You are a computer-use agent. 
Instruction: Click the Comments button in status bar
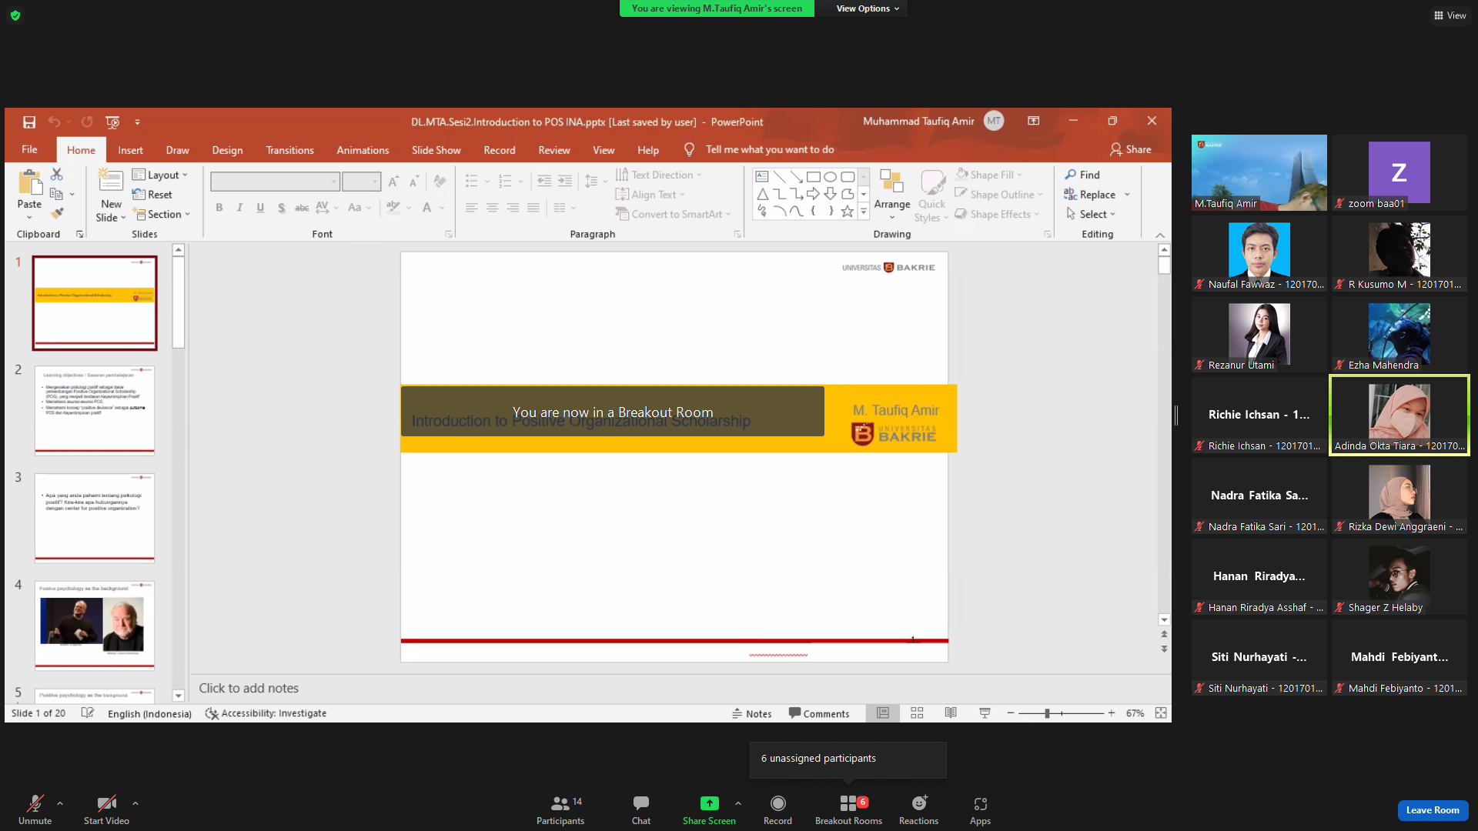[819, 713]
